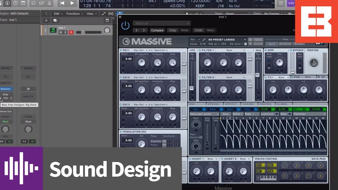Toggle the Massive plugin power button
Image resolution: width=338 pixels, height=190 pixels.
coord(125,26)
